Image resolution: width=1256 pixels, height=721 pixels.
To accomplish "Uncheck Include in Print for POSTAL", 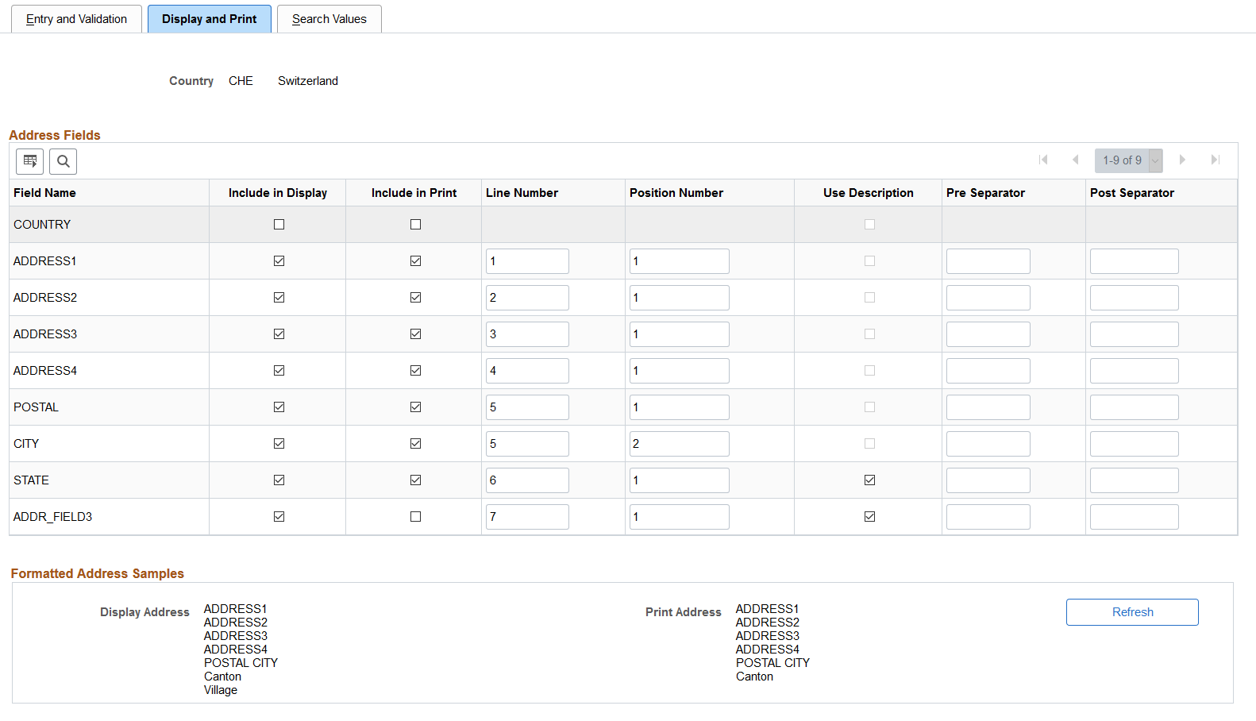I will [415, 407].
